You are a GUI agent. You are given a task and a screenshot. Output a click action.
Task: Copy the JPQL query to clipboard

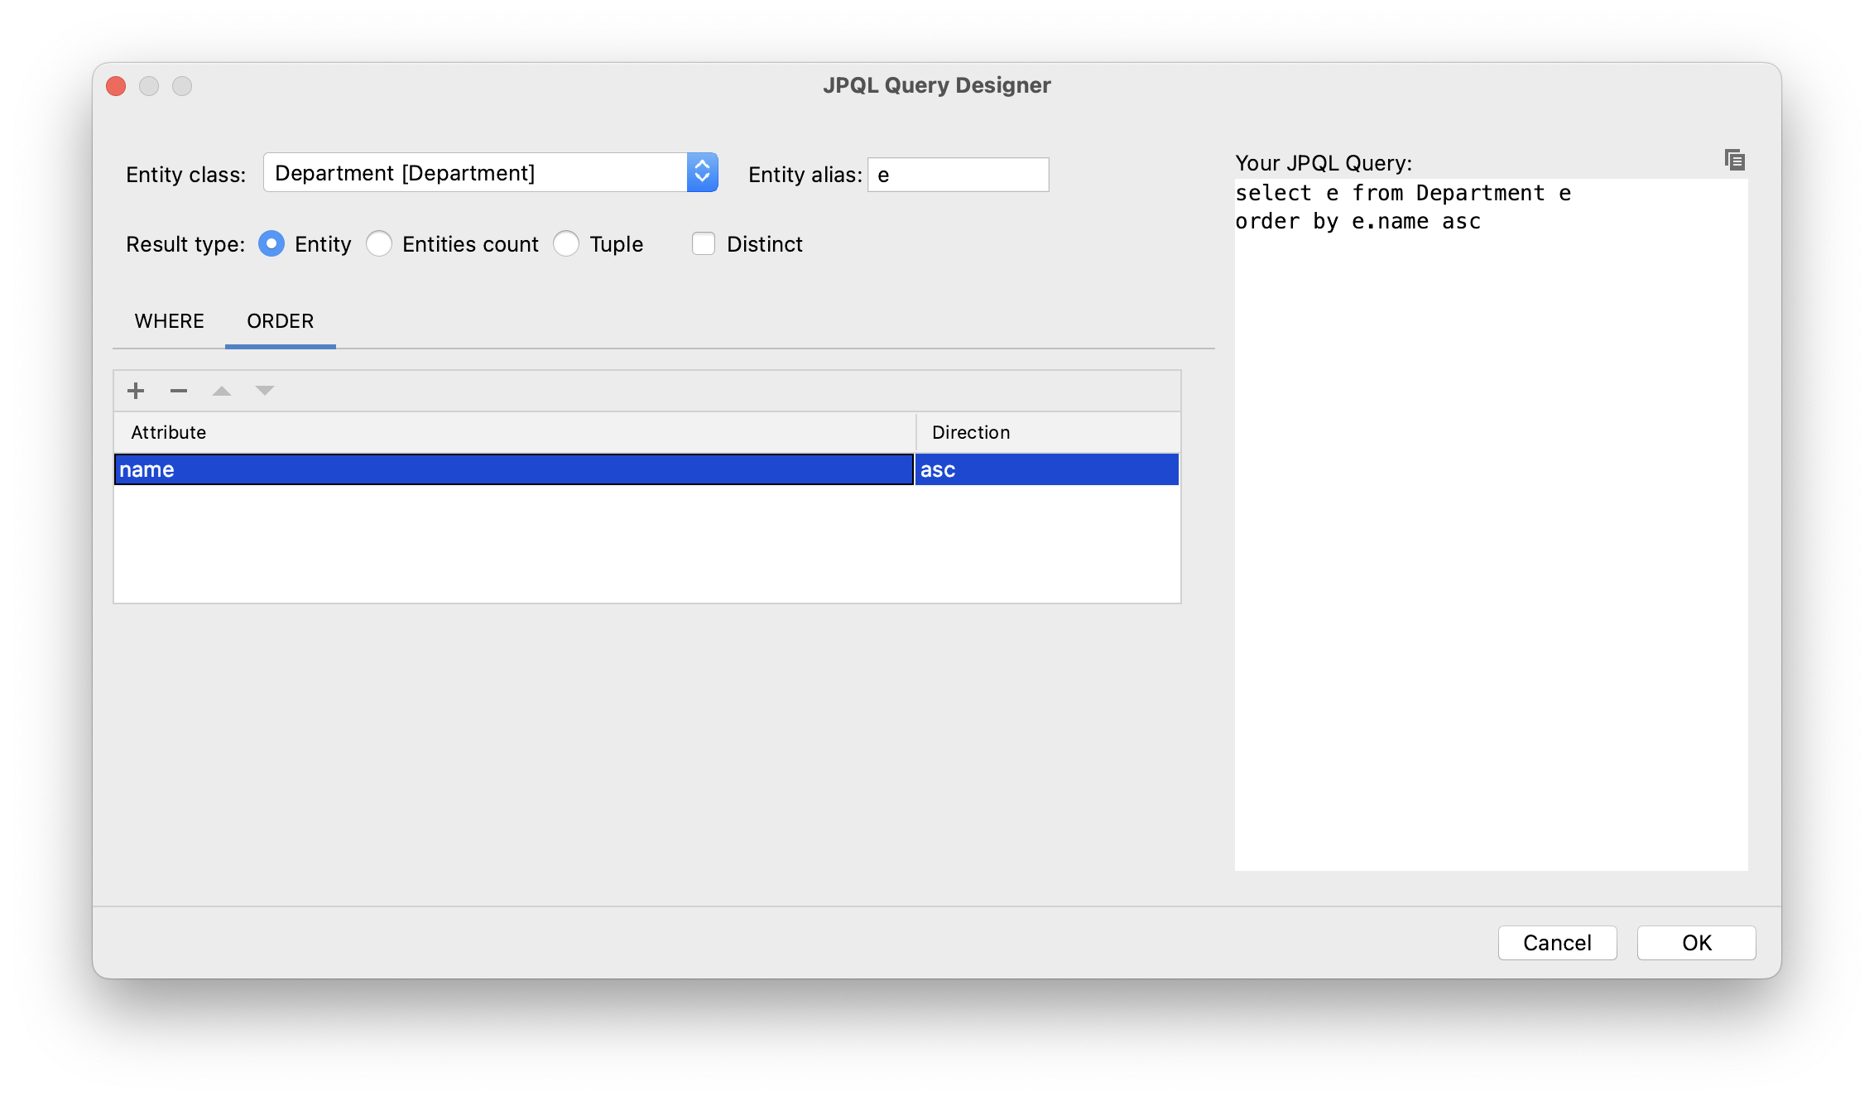click(1735, 159)
